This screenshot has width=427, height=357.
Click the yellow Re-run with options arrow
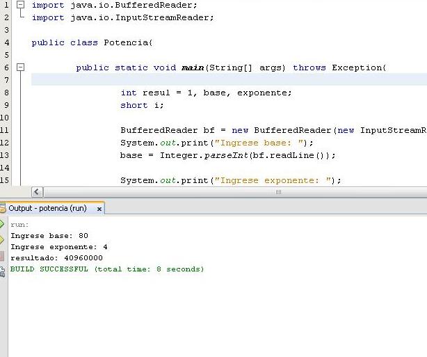tap(1, 240)
